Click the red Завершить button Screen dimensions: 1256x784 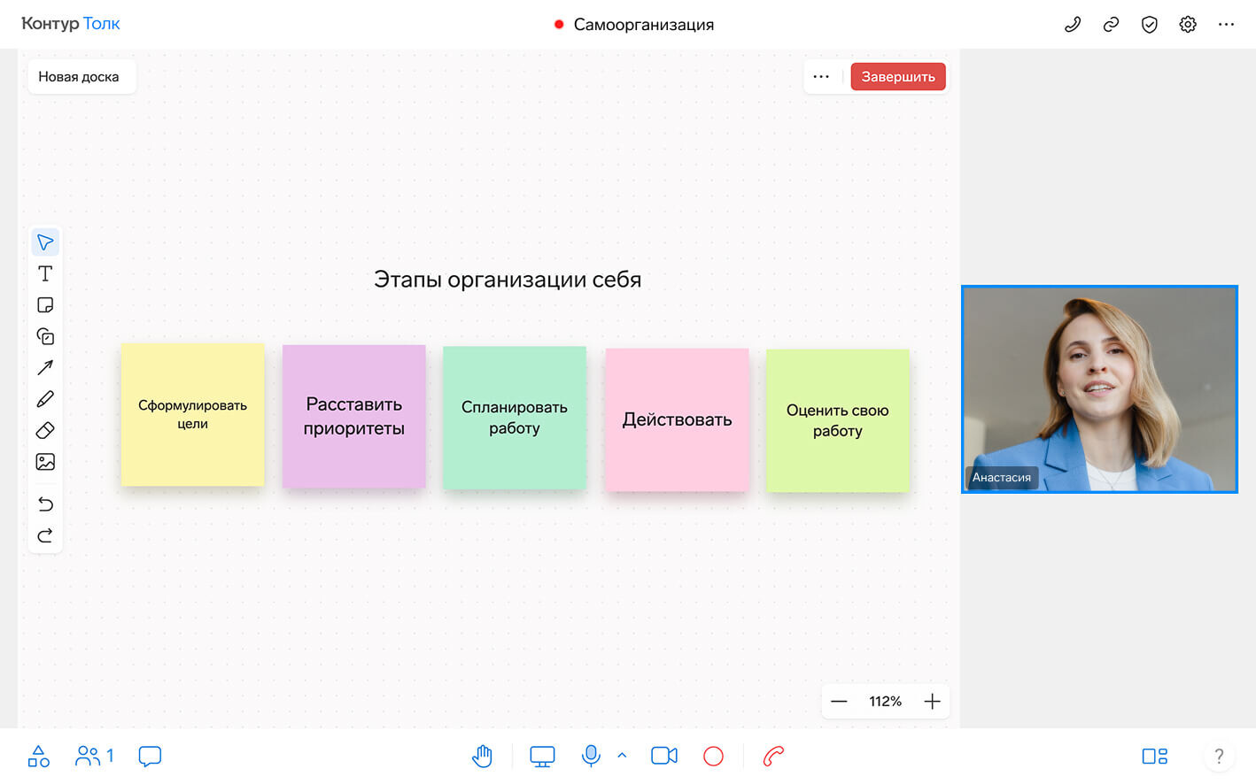[x=898, y=77]
